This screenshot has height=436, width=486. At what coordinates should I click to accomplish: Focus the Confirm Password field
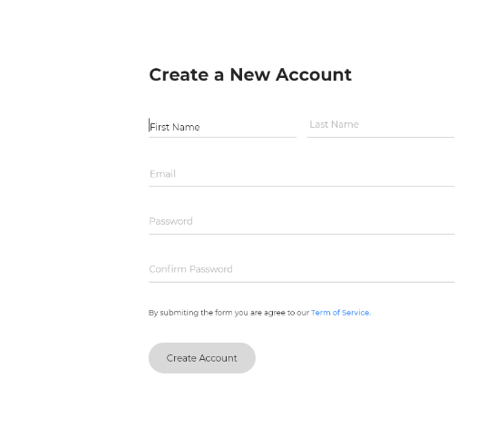click(302, 270)
